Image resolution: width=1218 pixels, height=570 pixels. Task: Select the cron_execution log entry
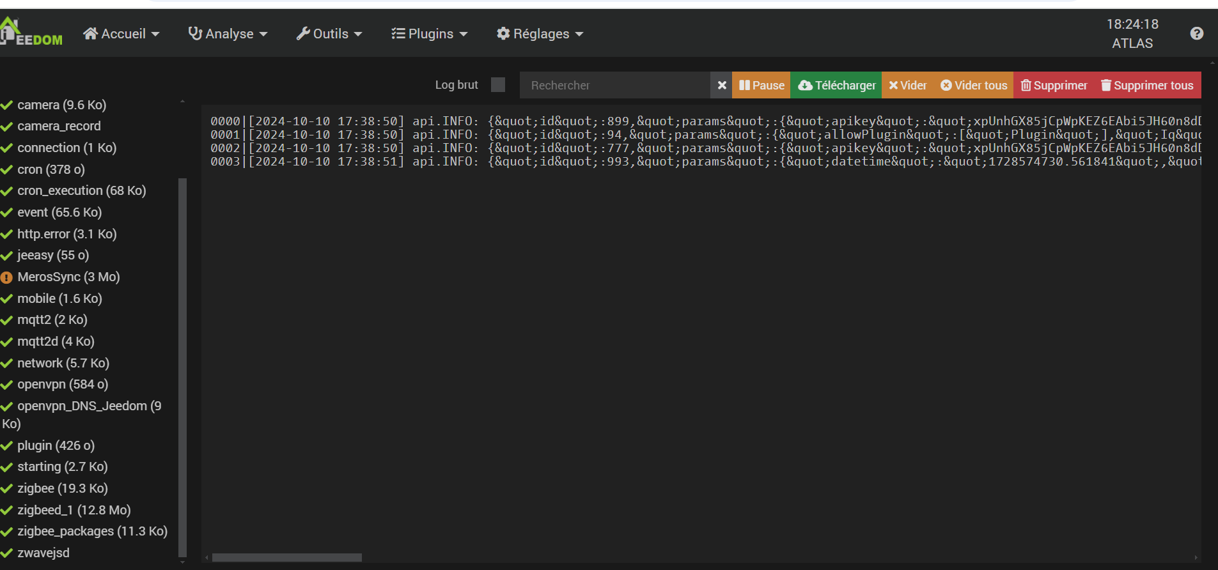point(81,191)
